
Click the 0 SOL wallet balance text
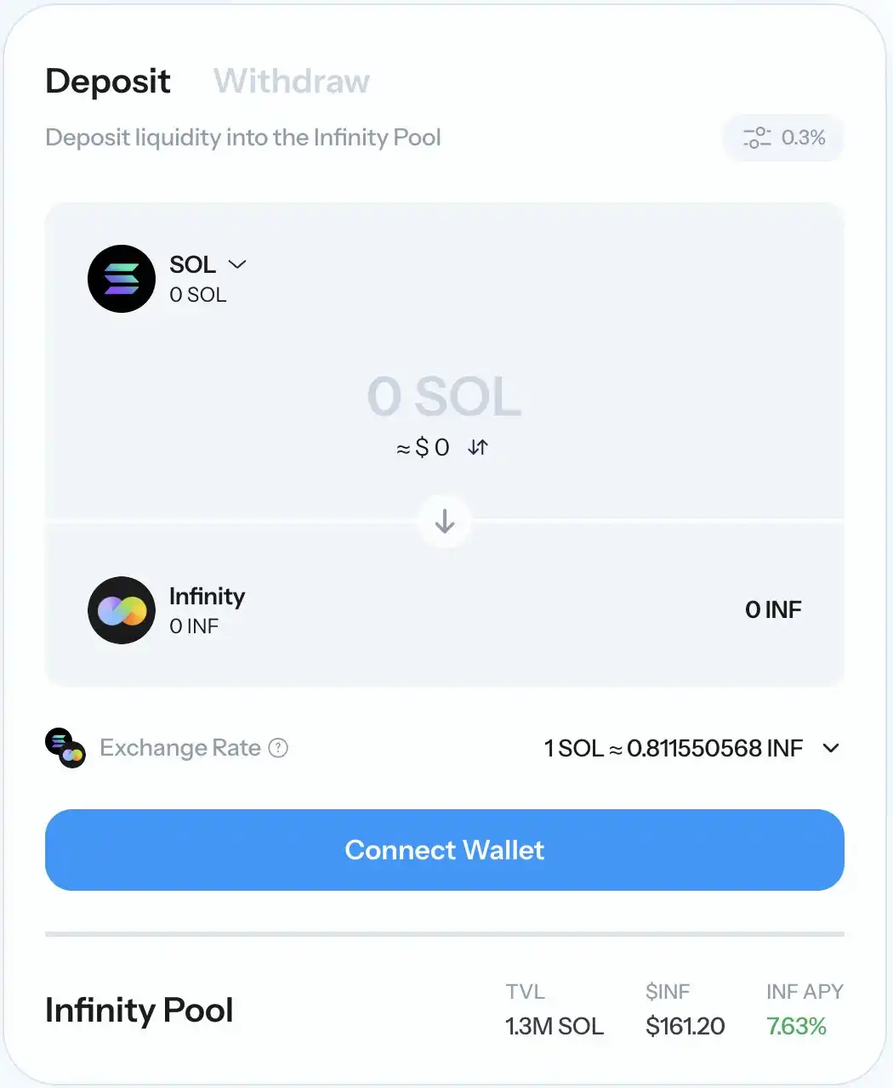coord(198,295)
